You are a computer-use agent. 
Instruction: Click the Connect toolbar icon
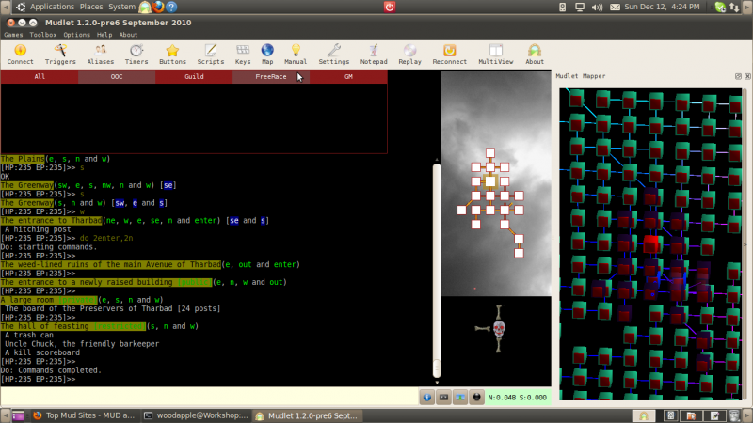click(20, 55)
